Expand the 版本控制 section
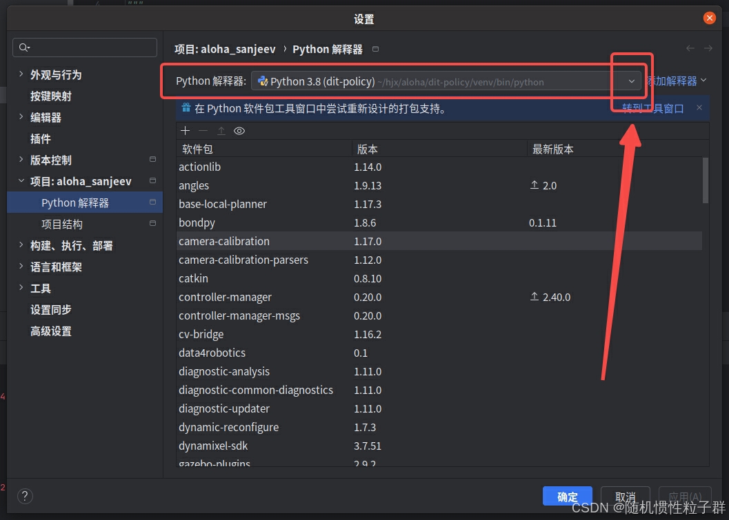The height and width of the screenshot is (520, 729). point(21,159)
